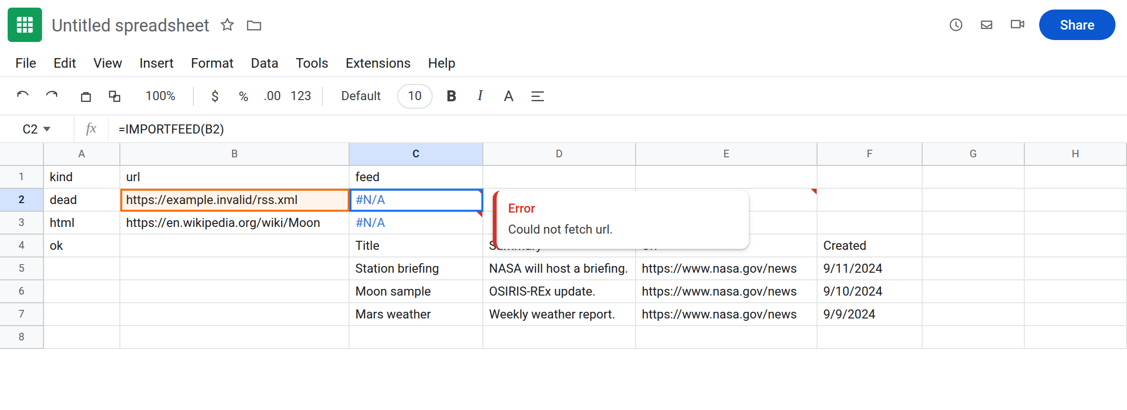Open the Insert menu
Screen dimensions: 1127x410
pyautogui.click(x=156, y=63)
